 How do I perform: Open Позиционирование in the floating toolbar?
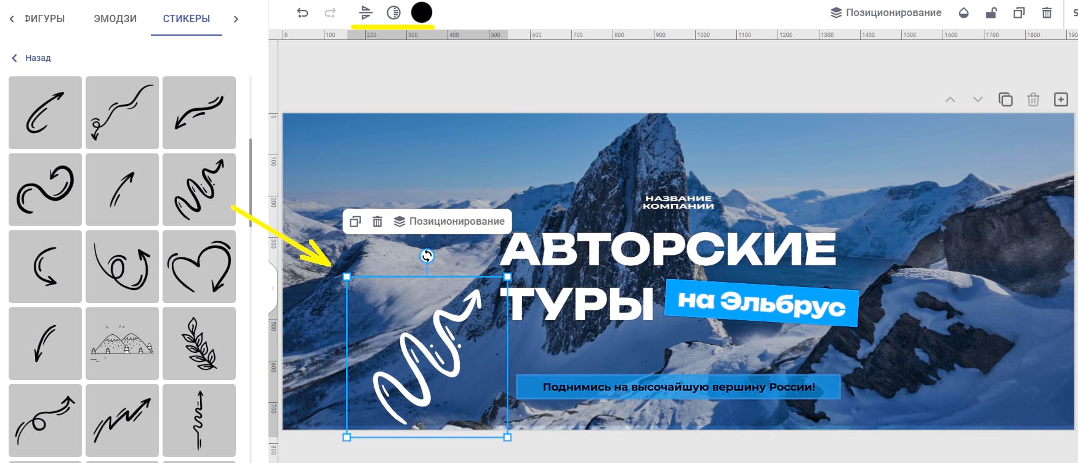pyautogui.click(x=449, y=221)
